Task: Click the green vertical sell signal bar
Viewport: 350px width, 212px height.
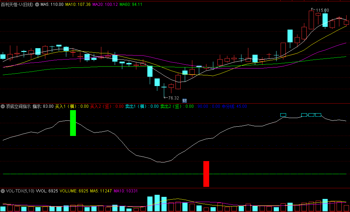Action: 73,123
